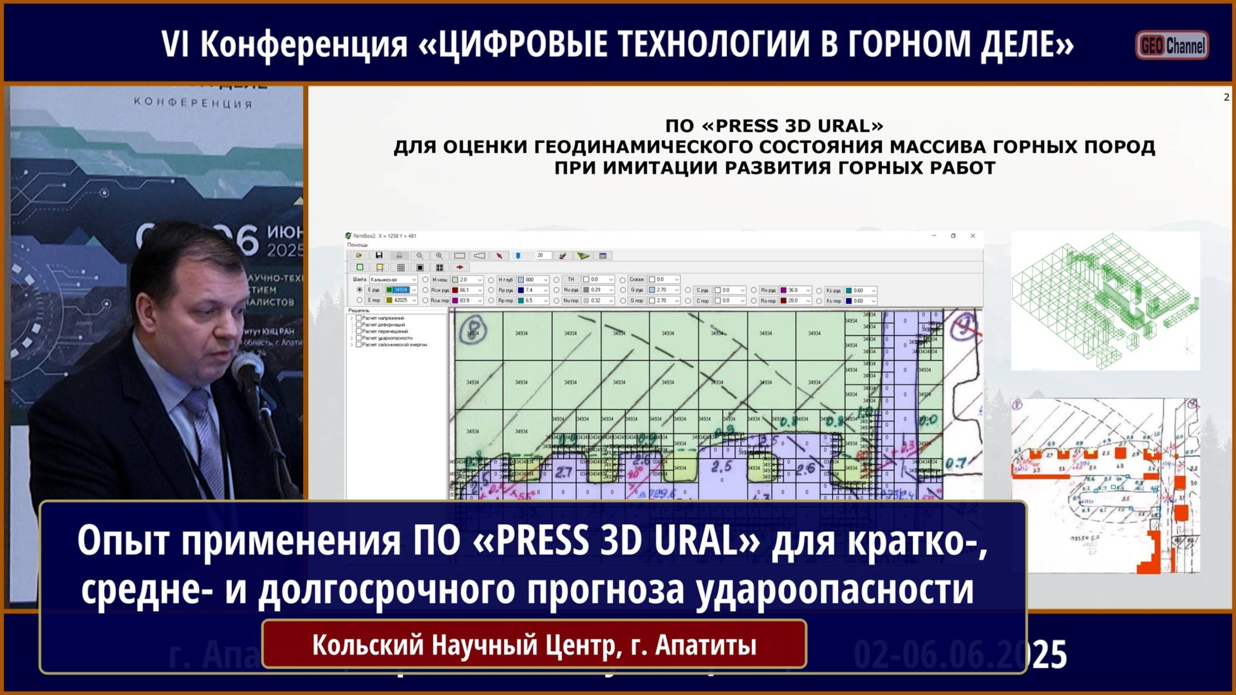Click the green triangle run icon
This screenshot has height=695, width=1236.
coord(583,256)
